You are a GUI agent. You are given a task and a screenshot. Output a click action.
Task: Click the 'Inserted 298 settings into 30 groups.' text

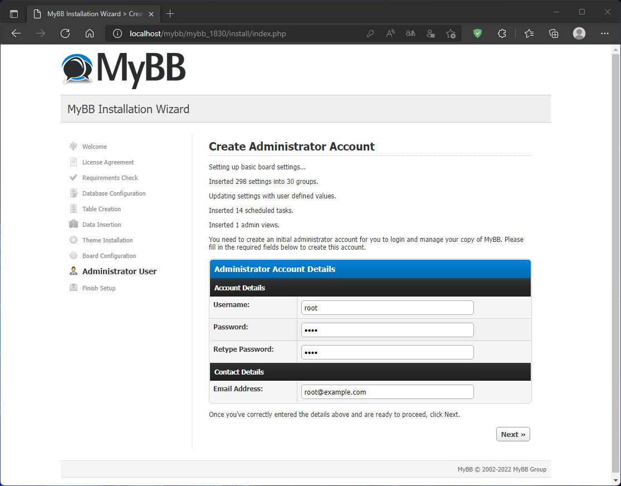(x=263, y=182)
